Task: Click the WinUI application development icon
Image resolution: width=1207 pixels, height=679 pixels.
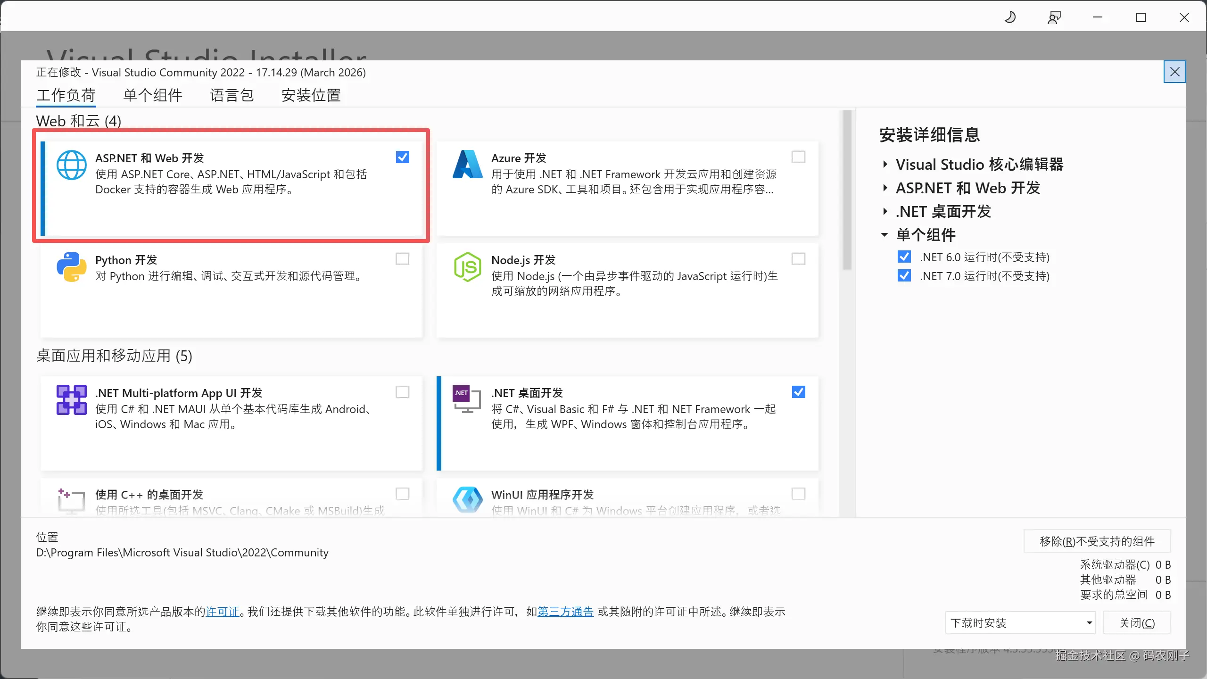Action: click(467, 500)
